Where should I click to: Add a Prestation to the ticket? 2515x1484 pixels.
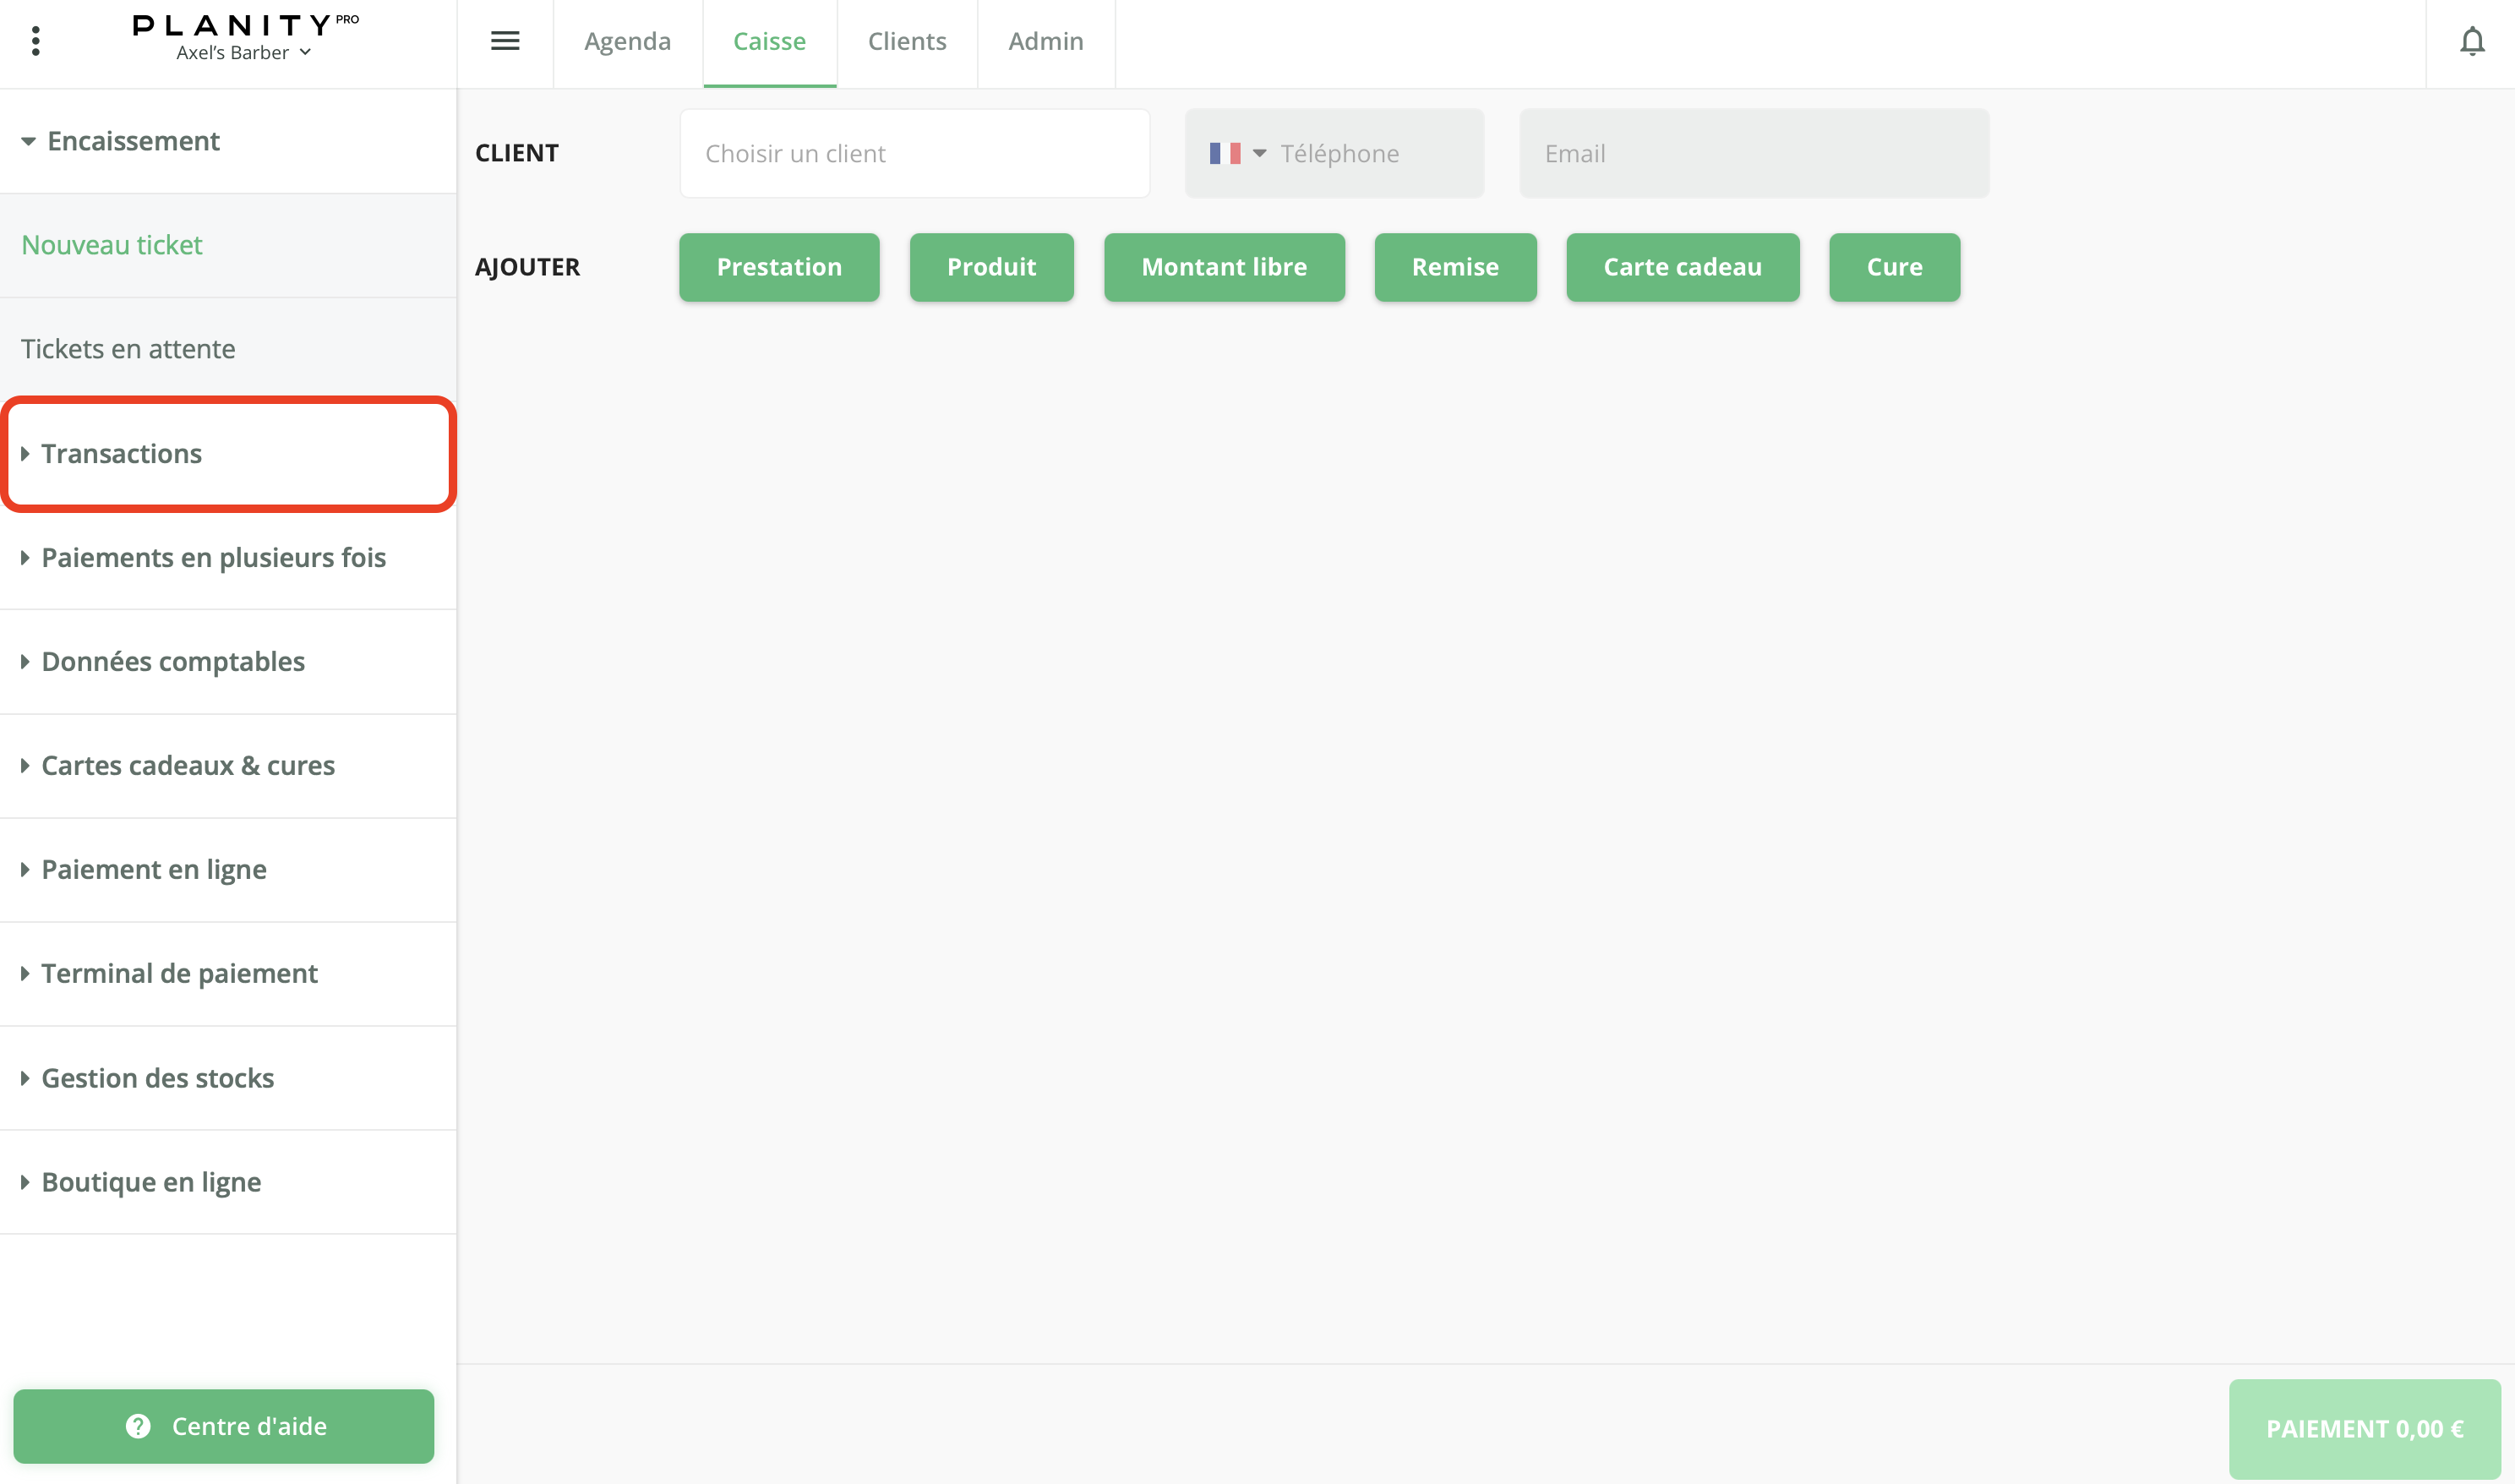pyautogui.click(x=779, y=267)
